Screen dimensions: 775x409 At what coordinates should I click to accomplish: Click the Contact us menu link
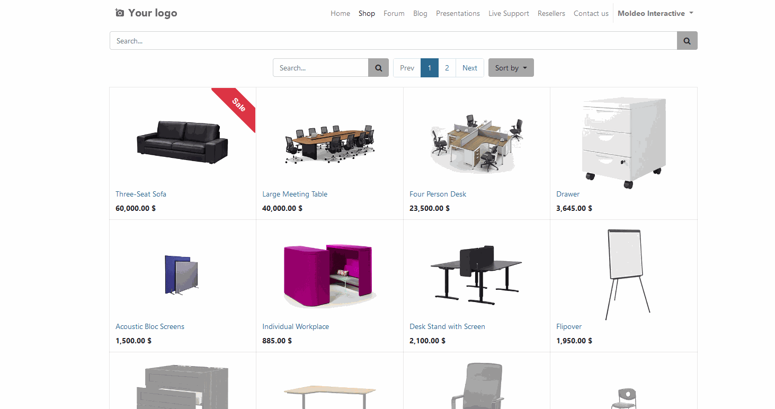point(591,13)
